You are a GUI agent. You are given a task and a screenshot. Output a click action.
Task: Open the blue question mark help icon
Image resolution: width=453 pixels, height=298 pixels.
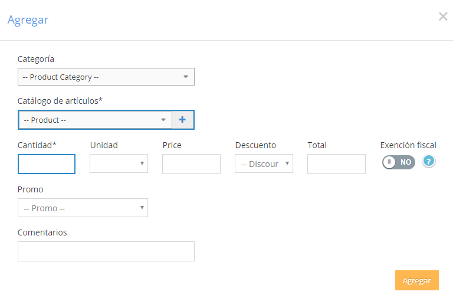(428, 161)
